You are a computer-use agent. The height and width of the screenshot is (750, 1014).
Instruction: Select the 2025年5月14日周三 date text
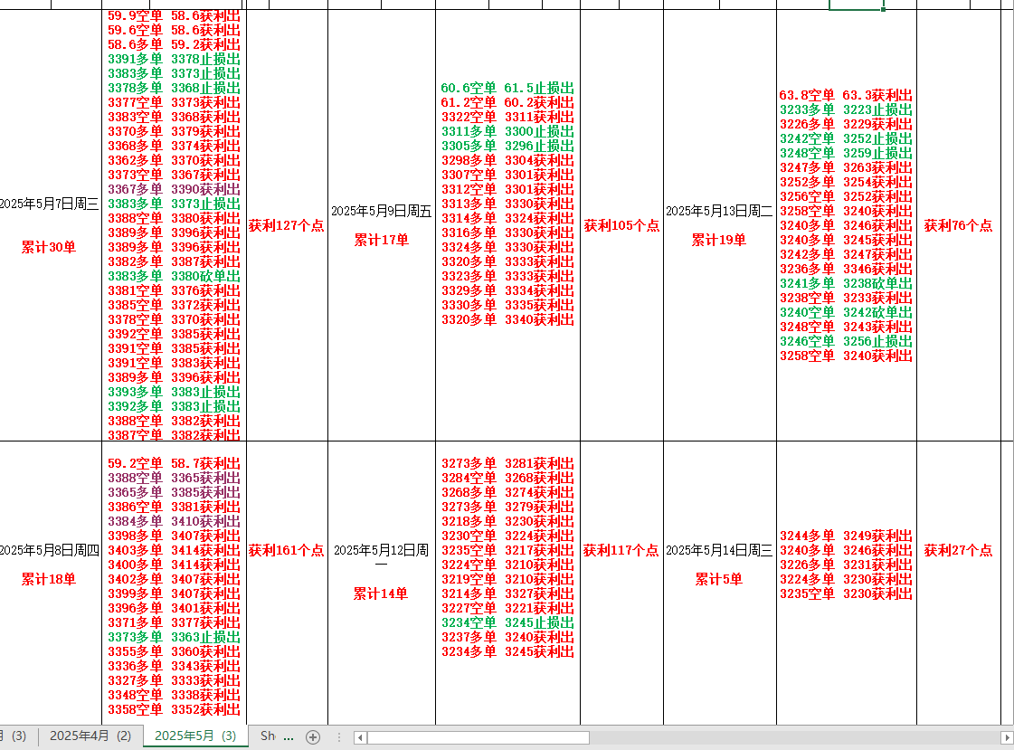pyautogui.click(x=719, y=550)
